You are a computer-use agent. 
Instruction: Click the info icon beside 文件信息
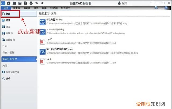pyautogui.click(x=3, y=40)
